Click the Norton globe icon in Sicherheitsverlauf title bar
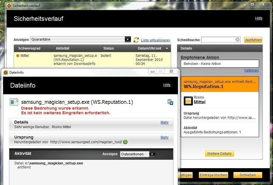The image size is (273, 185). [9, 6]
